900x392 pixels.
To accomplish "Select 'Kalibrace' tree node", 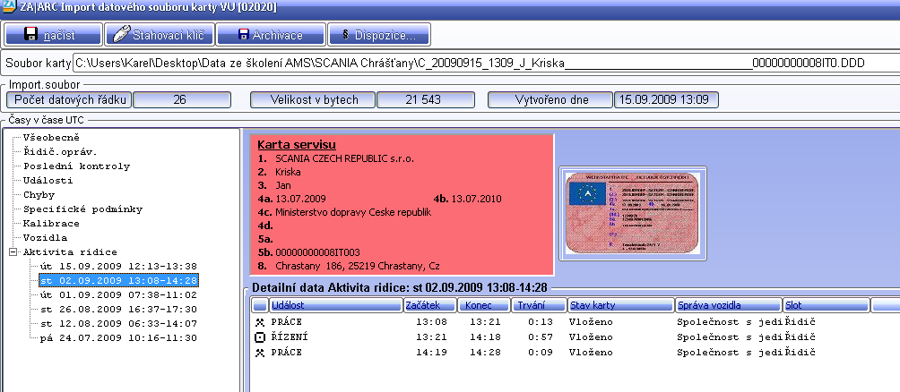I will (51, 224).
